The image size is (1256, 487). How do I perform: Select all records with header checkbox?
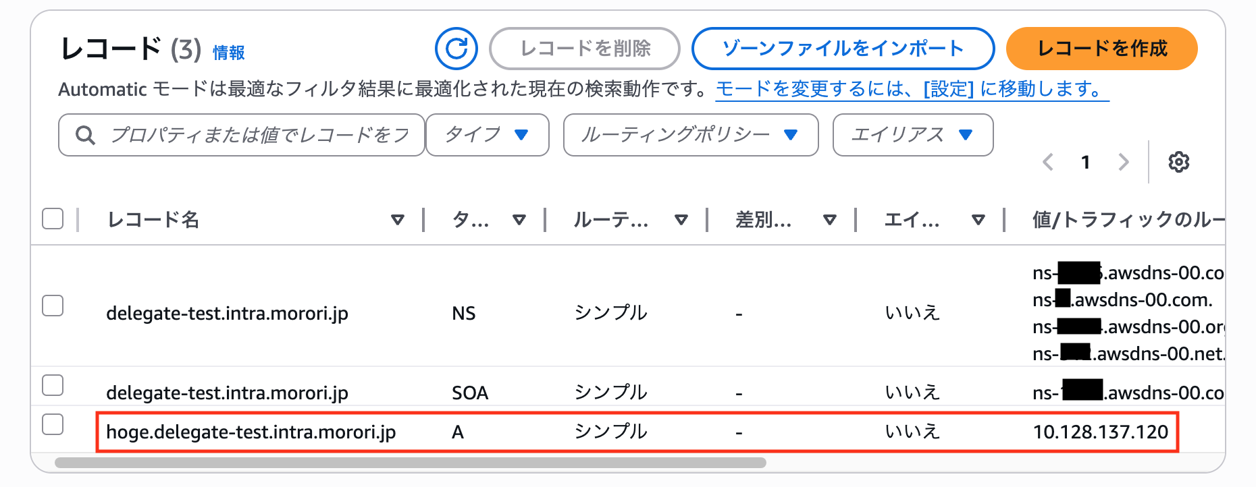(53, 219)
